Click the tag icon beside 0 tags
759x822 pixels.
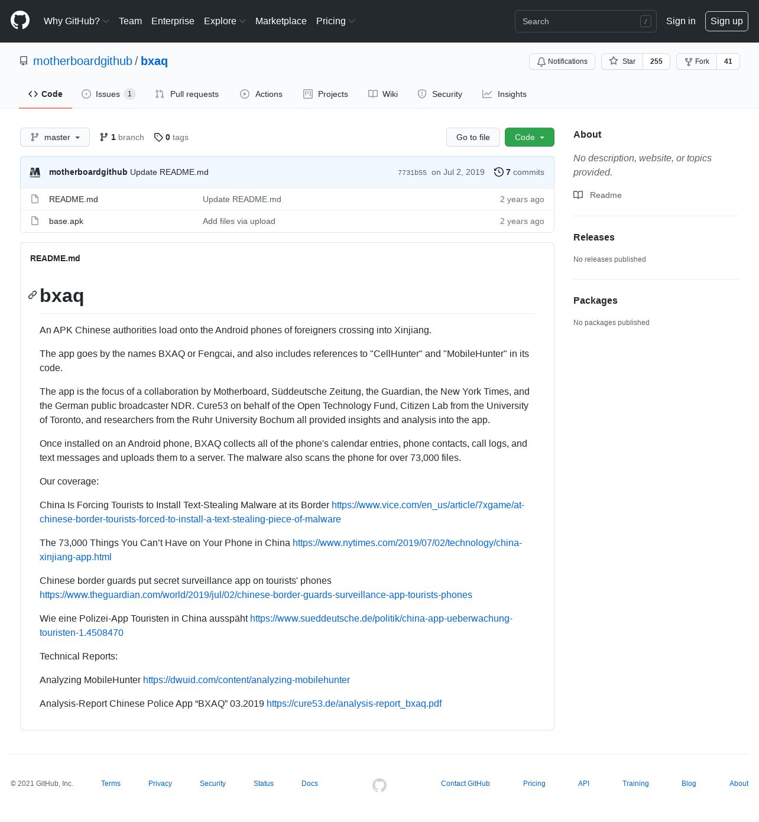tap(158, 137)
